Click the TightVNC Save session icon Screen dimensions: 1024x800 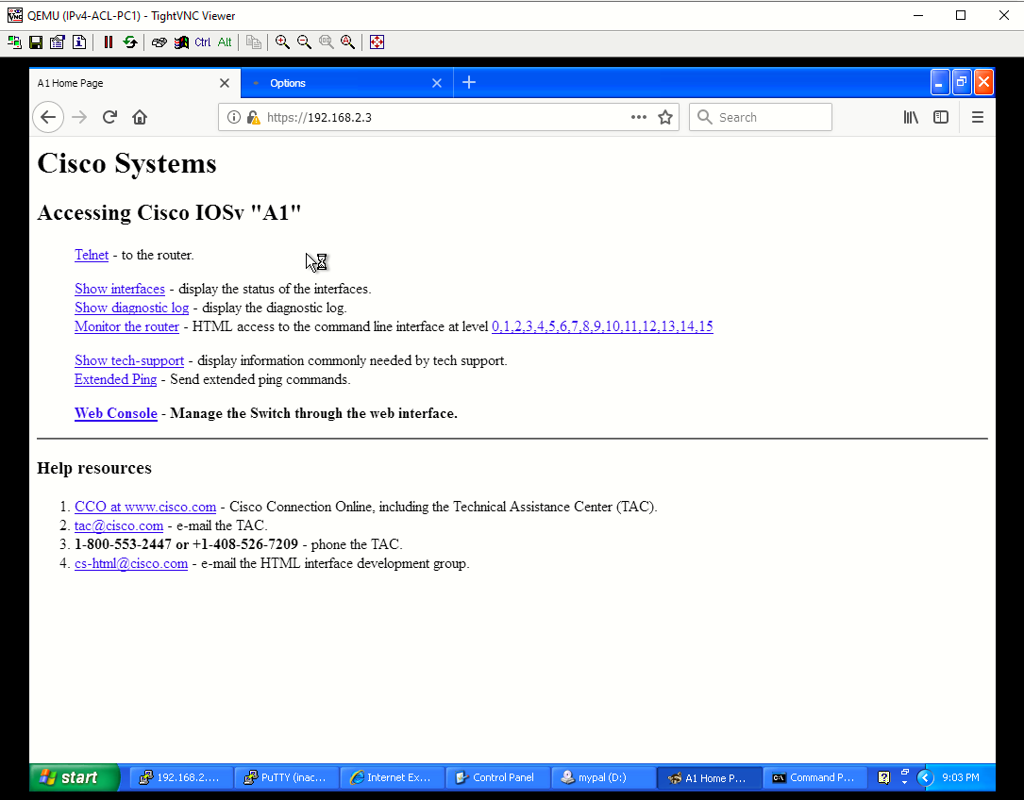tap(36, 42)
